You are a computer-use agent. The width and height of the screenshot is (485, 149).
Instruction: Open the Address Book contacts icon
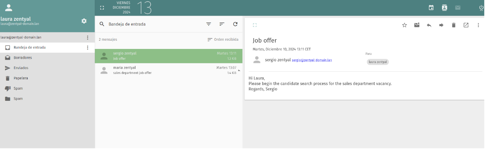445,7
